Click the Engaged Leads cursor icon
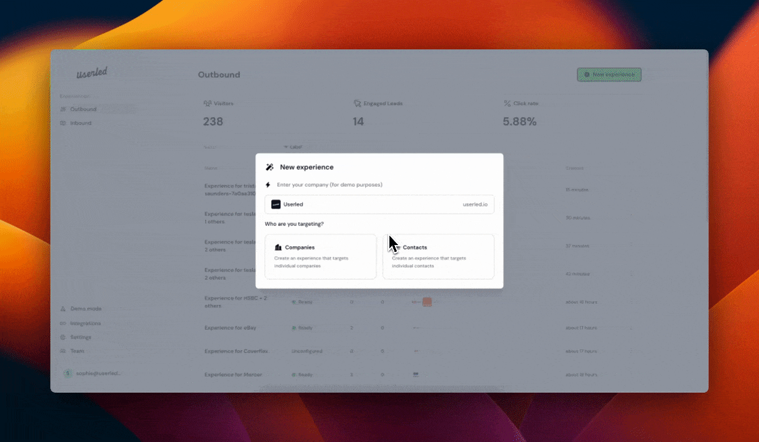This screenshot has height=442, width=759. (357, 103)
